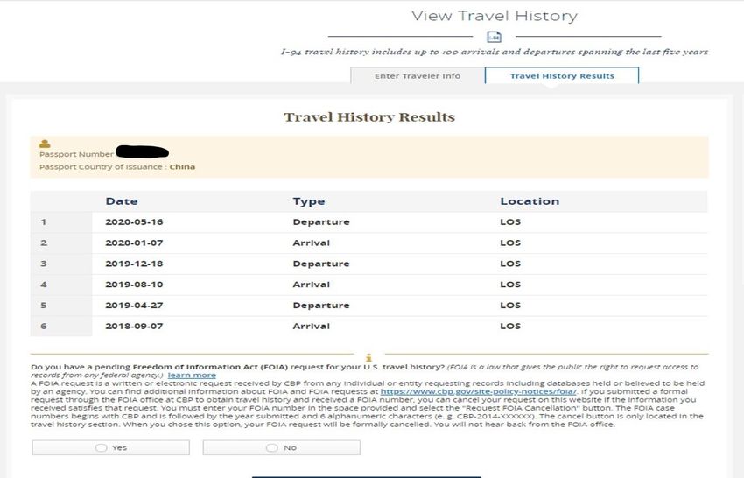The image size is (744, 478).
Task: Click the Date column header
Action: point(122,201)
